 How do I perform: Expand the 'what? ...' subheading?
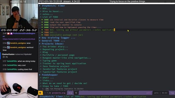[x=48, y=78]
